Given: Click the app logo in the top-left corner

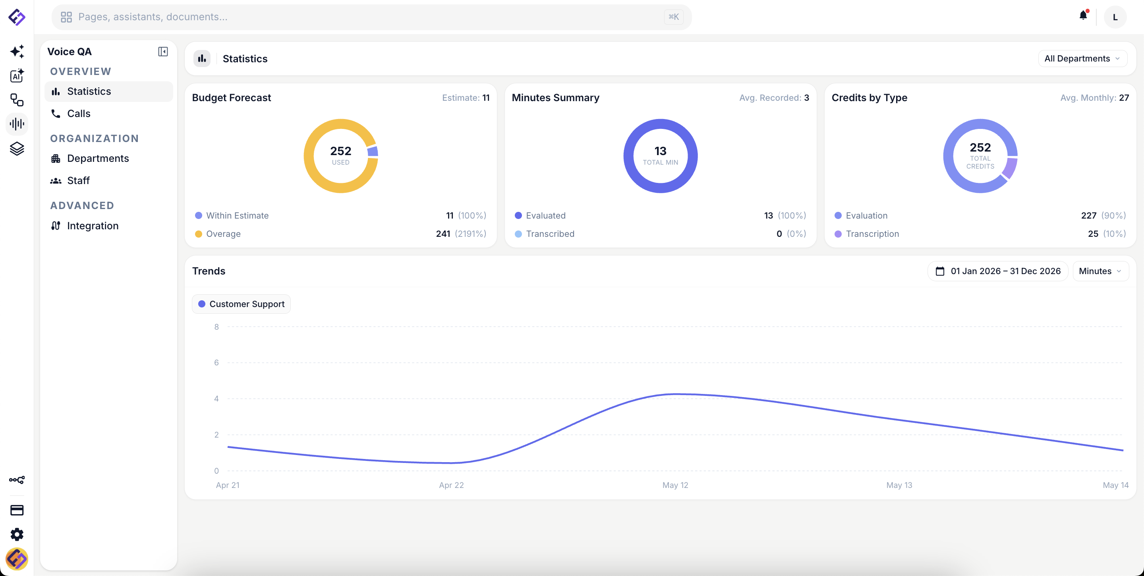Looking at the screenshot, I should 17,17.
